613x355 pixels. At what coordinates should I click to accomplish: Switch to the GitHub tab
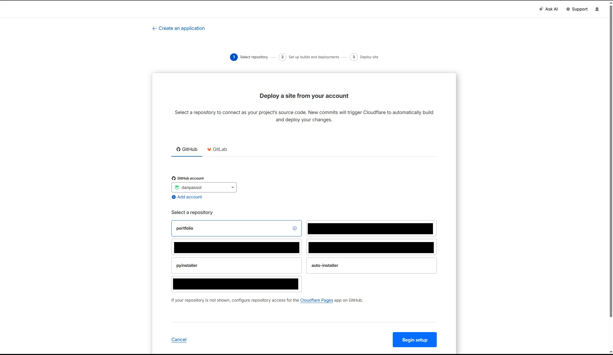point(187,149)
